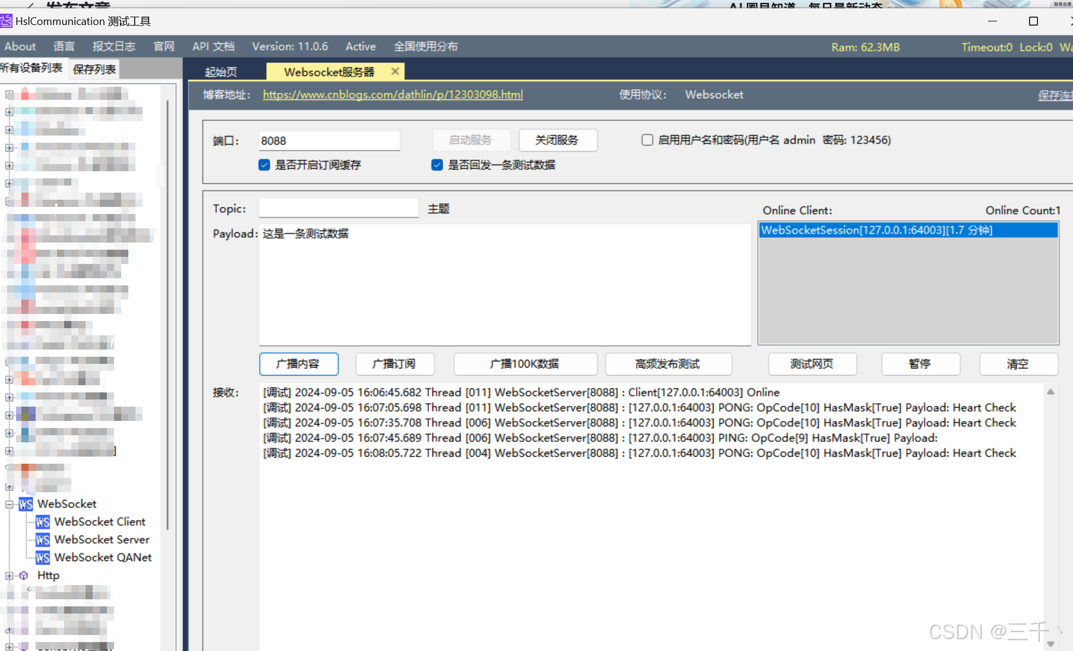Click the 广播100K数据 button
This screenshot has height=651, width=1073.
pos(525,364)
